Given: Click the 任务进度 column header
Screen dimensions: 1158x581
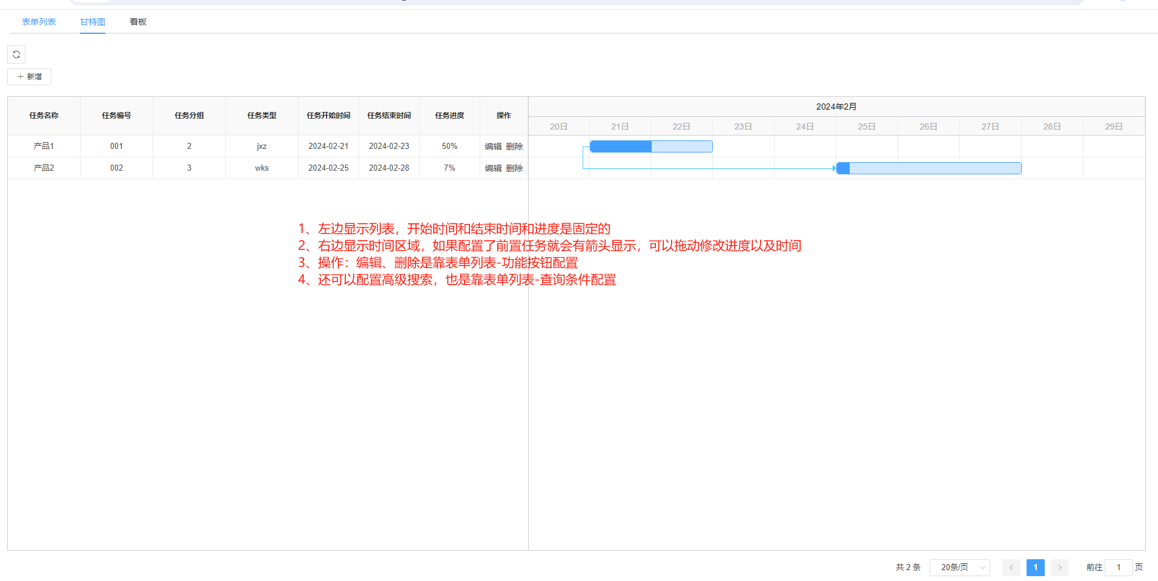Looking at the screenshot, I should tap(449, 116).
